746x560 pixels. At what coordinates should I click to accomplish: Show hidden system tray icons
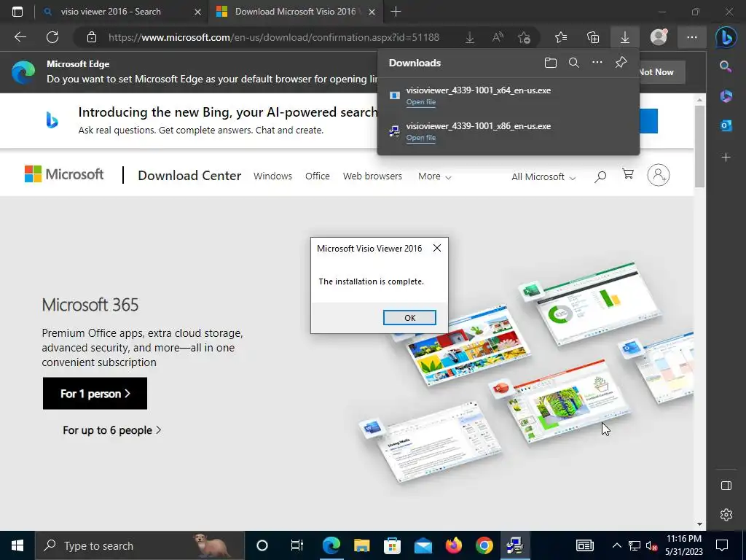coord(616,545)
